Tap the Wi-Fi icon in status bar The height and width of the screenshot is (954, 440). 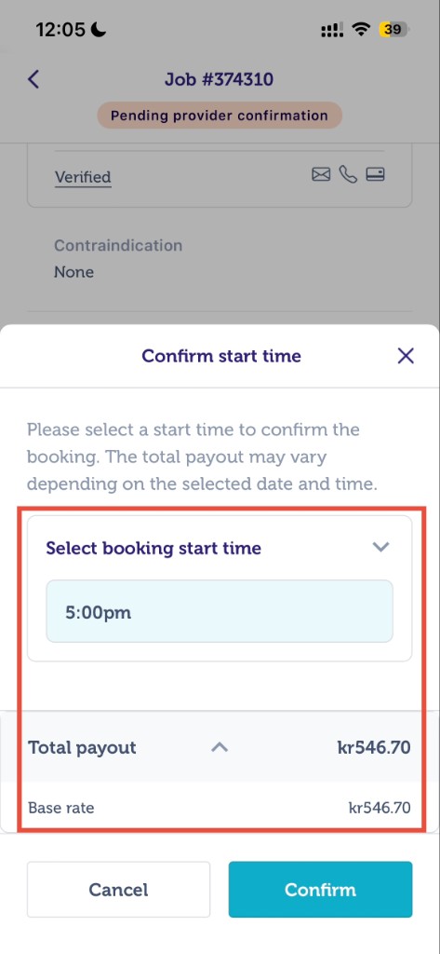pyautogui.click(x=362, y=30)
